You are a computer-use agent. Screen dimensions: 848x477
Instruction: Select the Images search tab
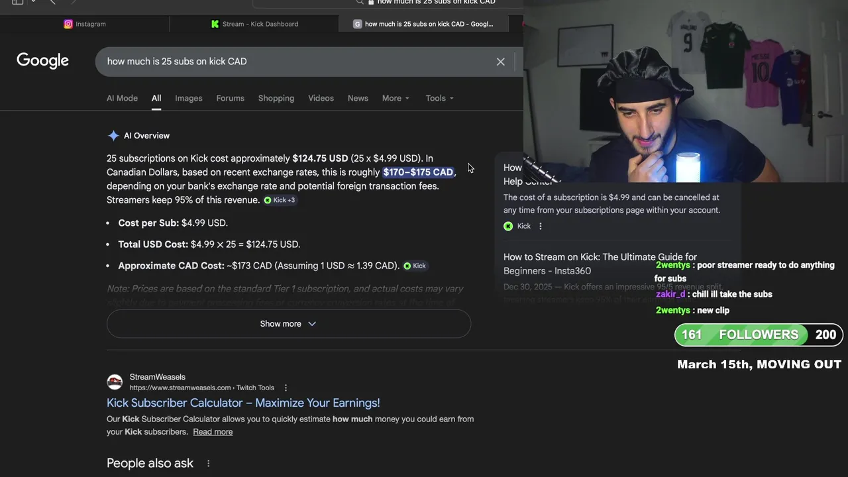pos(189,98)
